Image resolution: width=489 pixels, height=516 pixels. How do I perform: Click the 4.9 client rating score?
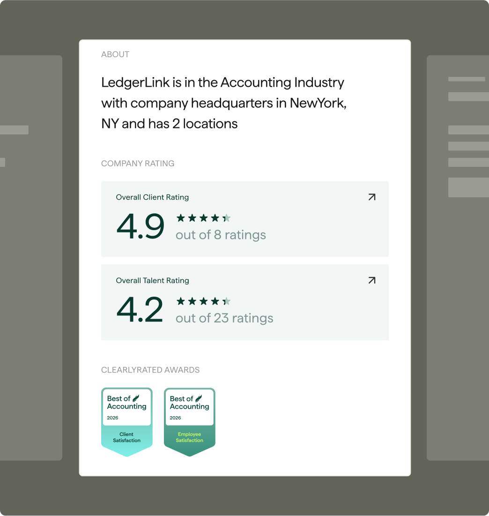[x=140, y=226]
